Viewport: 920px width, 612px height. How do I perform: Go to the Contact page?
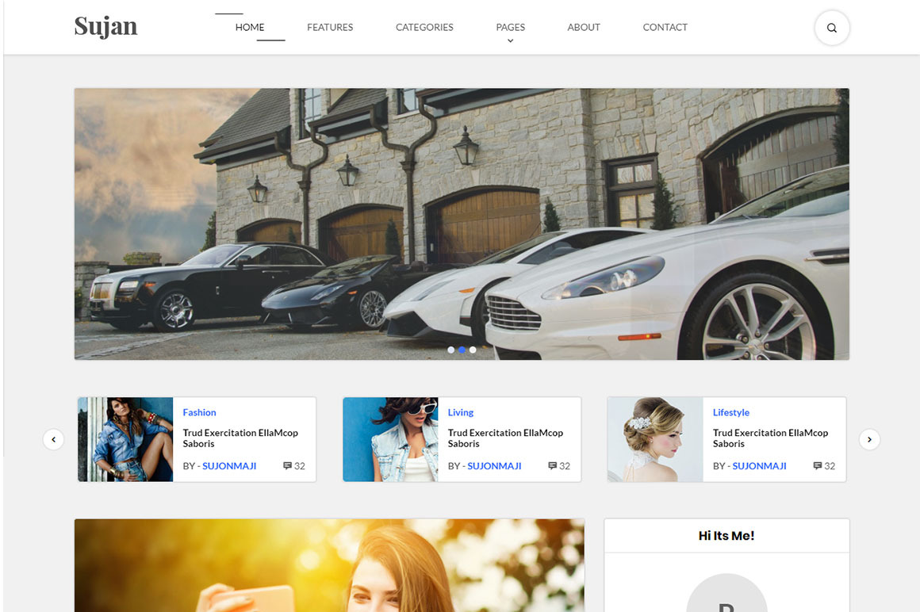665,27
